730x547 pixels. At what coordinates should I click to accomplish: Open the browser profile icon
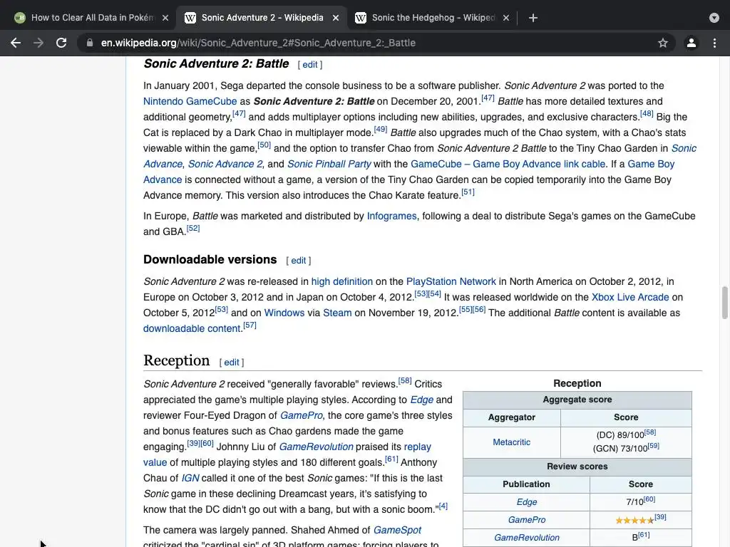coord(692,43)
